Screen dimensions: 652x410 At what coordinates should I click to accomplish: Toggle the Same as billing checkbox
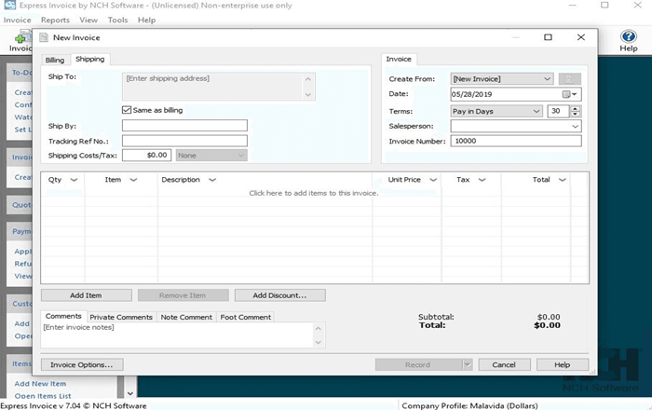127,110
